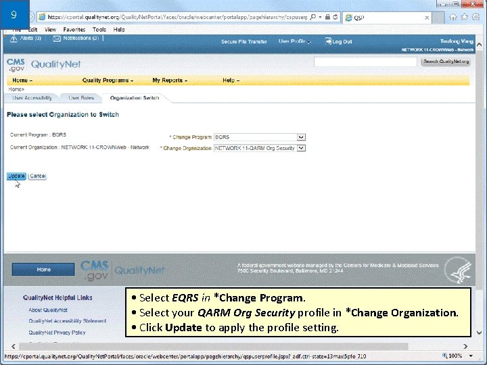Click the horizontal scrollbar right arrow
Screen dimensions: 487x365
[x=465, y=346]
